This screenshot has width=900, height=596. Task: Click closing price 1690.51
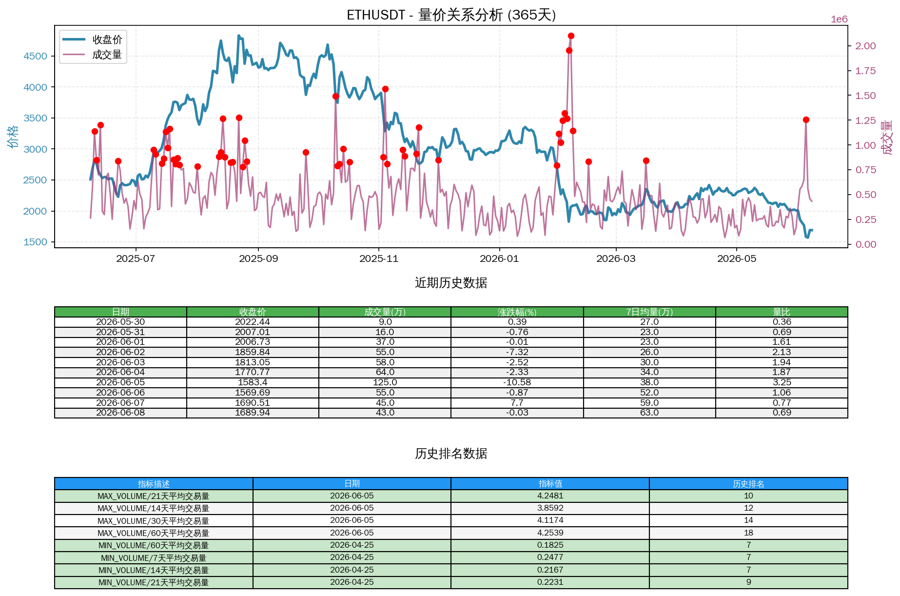(253, 403)
